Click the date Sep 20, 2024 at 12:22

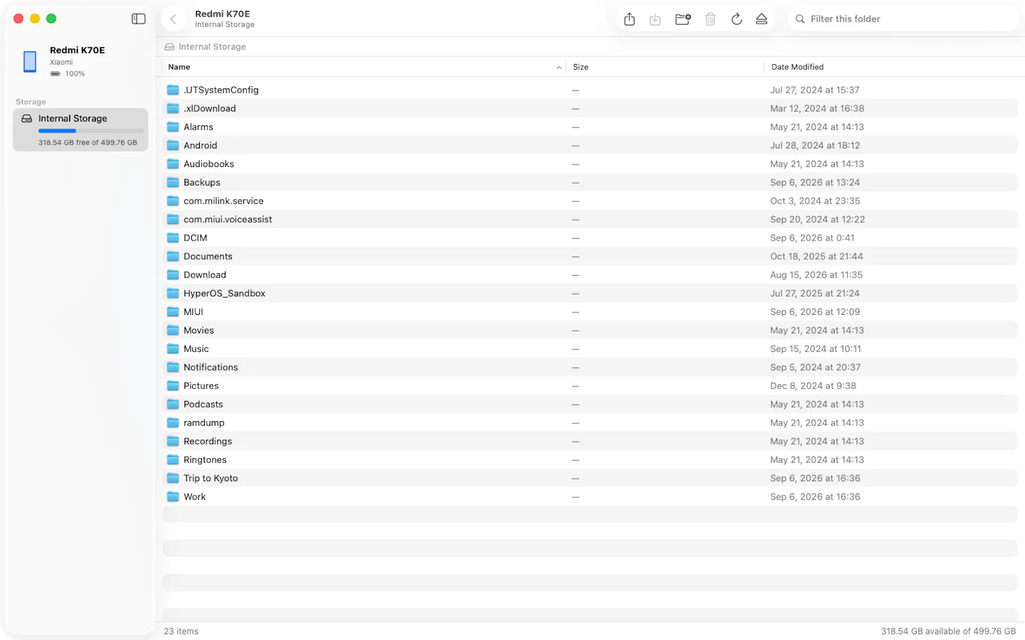(x=817, y=220)
